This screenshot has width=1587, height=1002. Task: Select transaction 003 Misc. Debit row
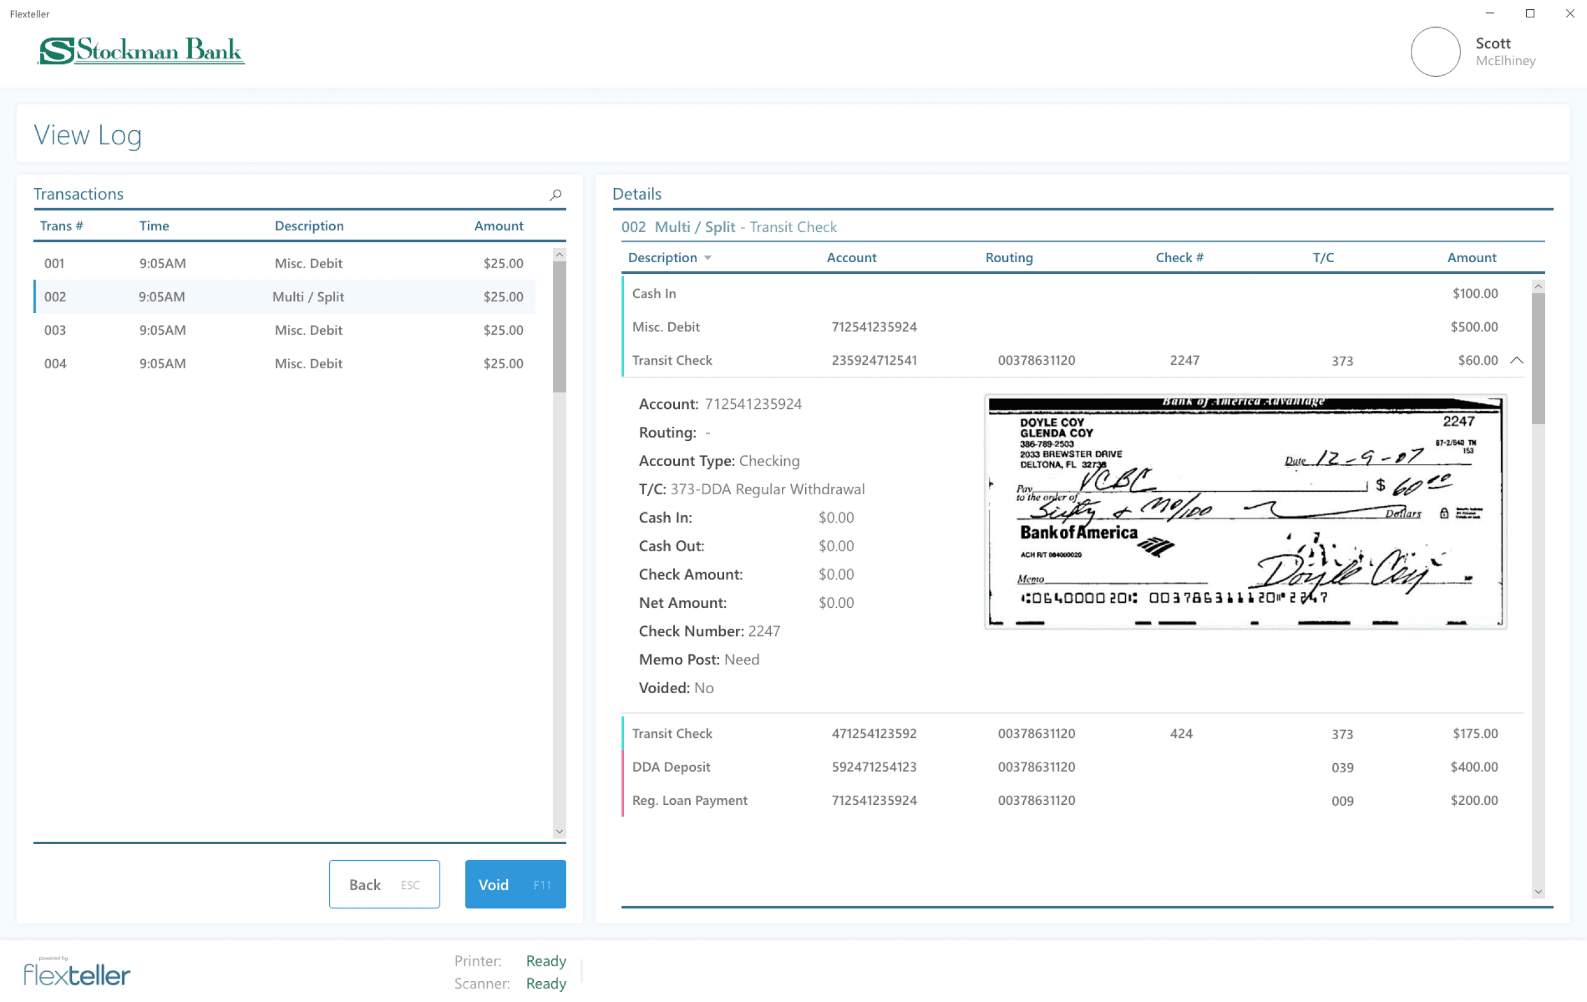(285, 330)
